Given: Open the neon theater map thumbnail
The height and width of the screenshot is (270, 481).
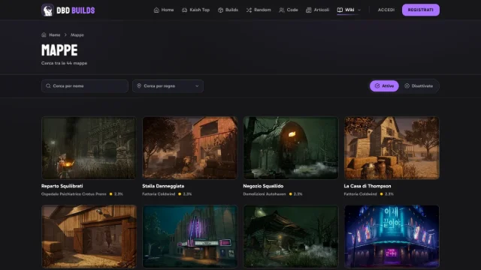Looking at the screenshot, I should click(190, 237).
